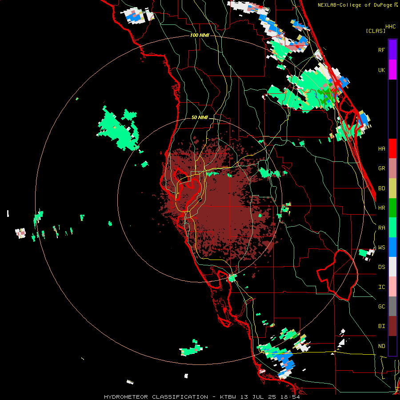Click the GR dusty pink legend swatch
400x400 pixels.
(x=392, y=168)
